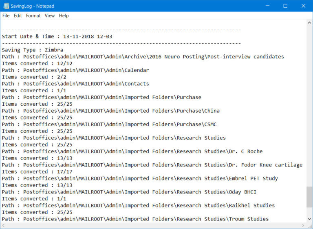The width and height of the screenshot is (313, 229).
Task: Click the horizontal scrollbar right arrow
Action: click(x=303, y=226)
